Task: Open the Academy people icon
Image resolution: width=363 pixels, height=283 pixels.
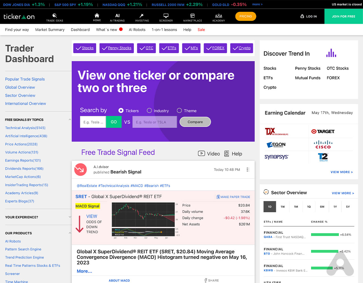Action: pyautogui.click(x=218, y=16)
